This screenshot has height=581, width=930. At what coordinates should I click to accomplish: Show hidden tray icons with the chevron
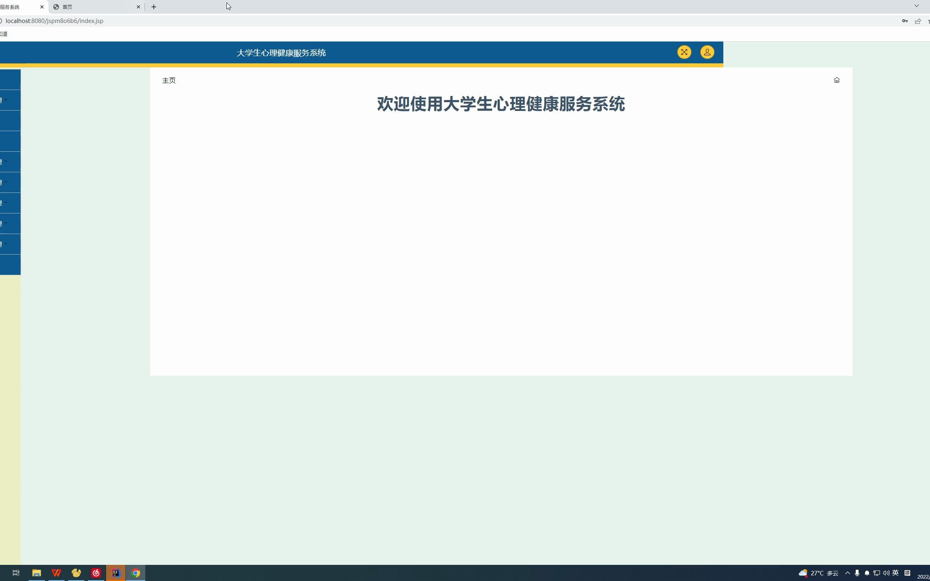(848, 573)
